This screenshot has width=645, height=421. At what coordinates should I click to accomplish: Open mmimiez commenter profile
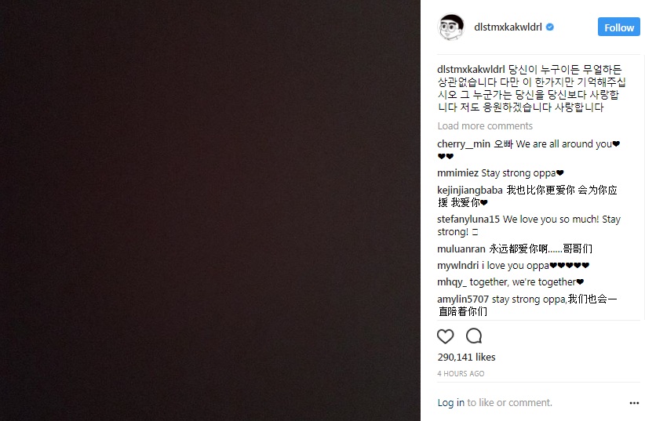click(457, 173)
